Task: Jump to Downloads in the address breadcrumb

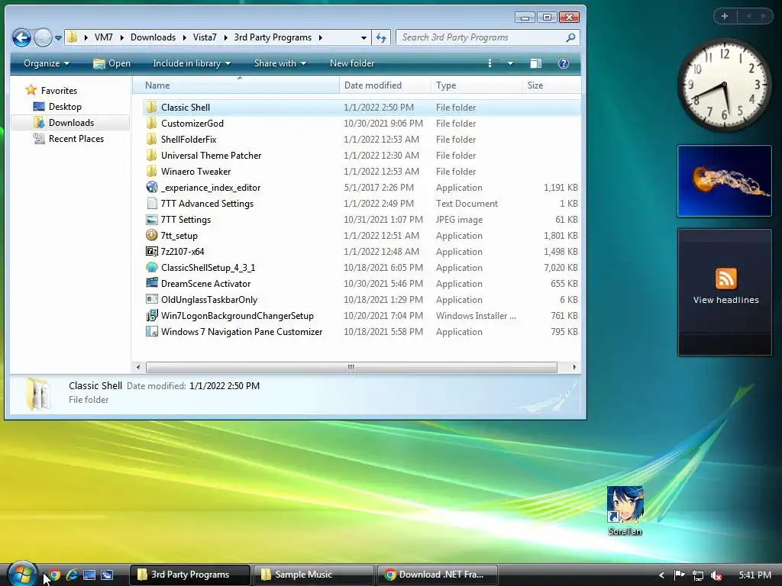Action: (153, 37)
